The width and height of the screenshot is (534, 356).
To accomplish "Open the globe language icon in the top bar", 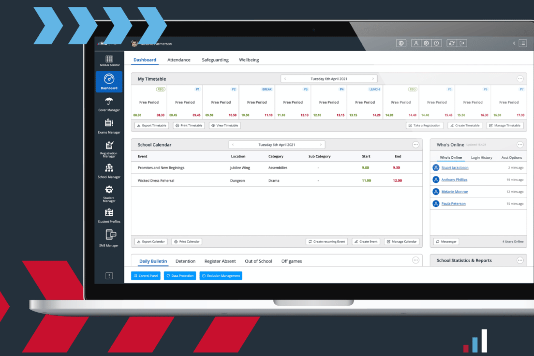I will pos(401,43).
